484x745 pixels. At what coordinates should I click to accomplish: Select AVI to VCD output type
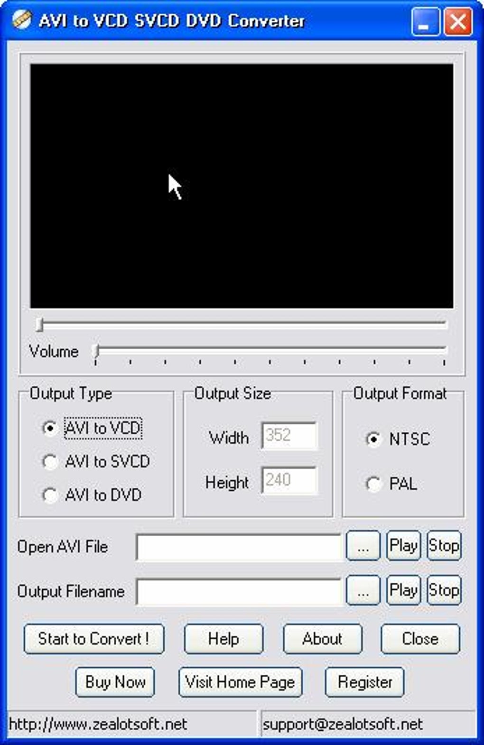(x=50, y=428)
